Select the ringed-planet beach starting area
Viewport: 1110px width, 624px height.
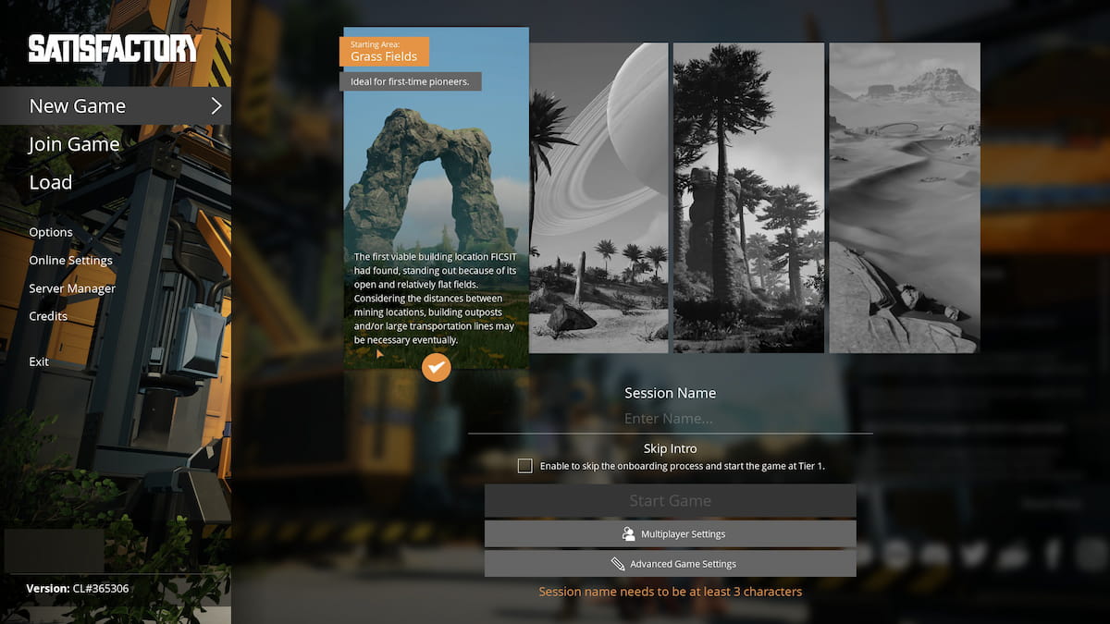[x=598, y=198]
